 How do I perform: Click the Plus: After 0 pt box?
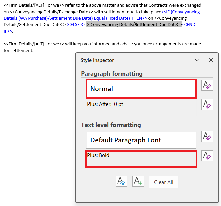click(141, 108)
